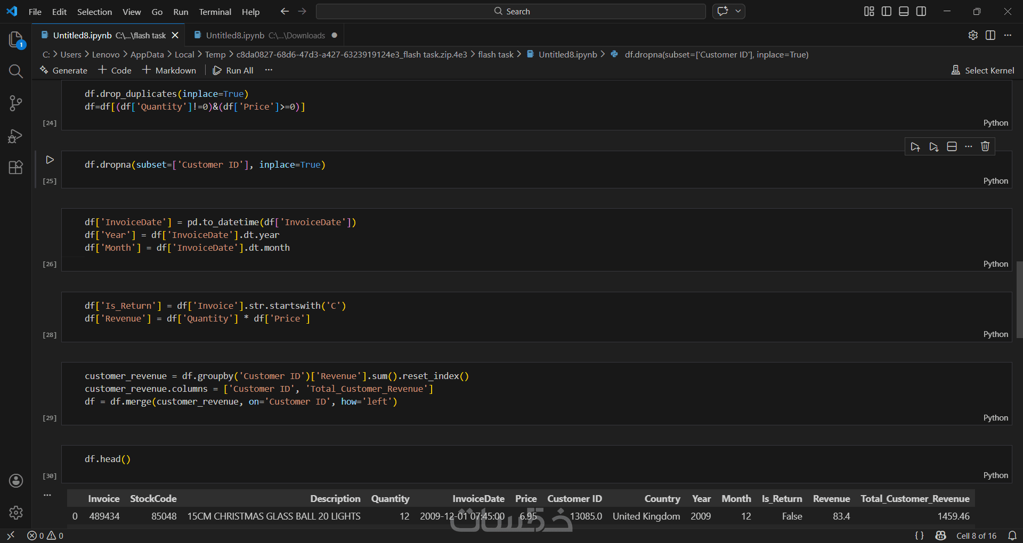
Task: Open the Manage gear in activity bar
Action: point(15,513)
